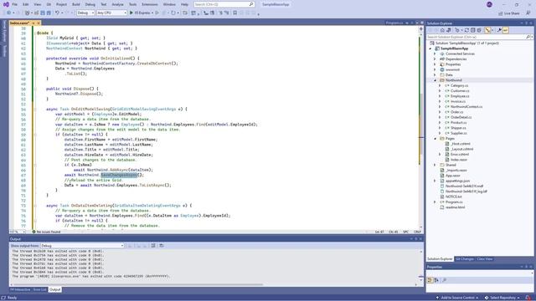Viewport: 536px width, 301px height.
Task: Close the Index.razor editor tab
Action: (x=39, y=23)
